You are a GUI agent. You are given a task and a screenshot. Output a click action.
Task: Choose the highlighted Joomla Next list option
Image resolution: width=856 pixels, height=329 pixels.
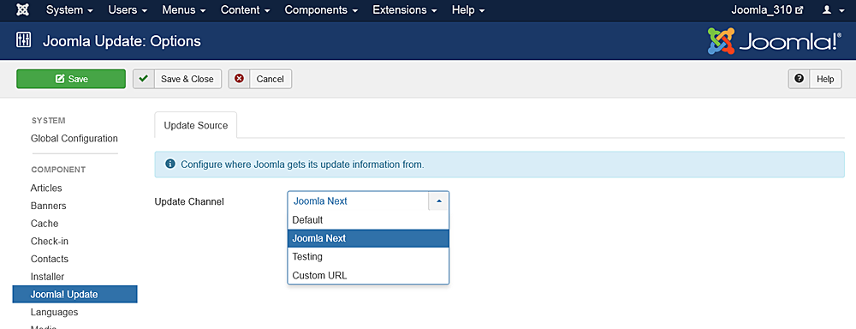pos(368,238)
